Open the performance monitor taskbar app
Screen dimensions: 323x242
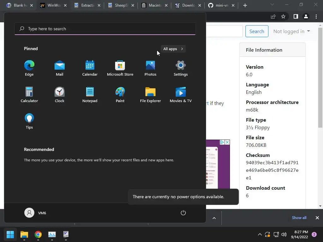pyautogui.click(x=52, y=234)
